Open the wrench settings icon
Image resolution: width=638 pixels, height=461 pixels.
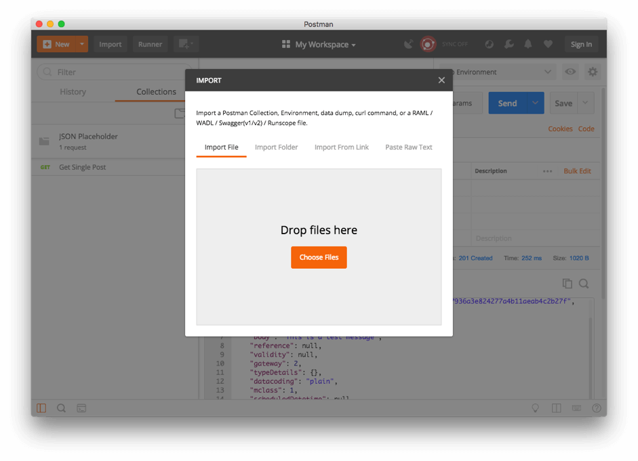509,44
